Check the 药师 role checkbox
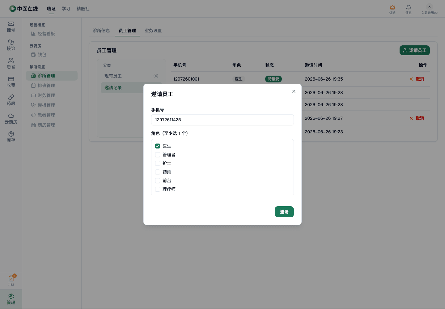 pos(158,172)
